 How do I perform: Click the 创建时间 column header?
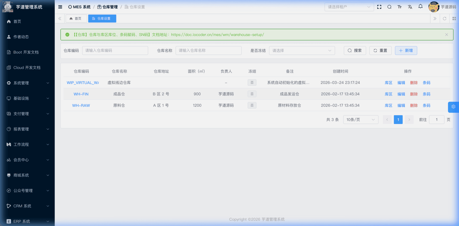click(x=340, y=71)
